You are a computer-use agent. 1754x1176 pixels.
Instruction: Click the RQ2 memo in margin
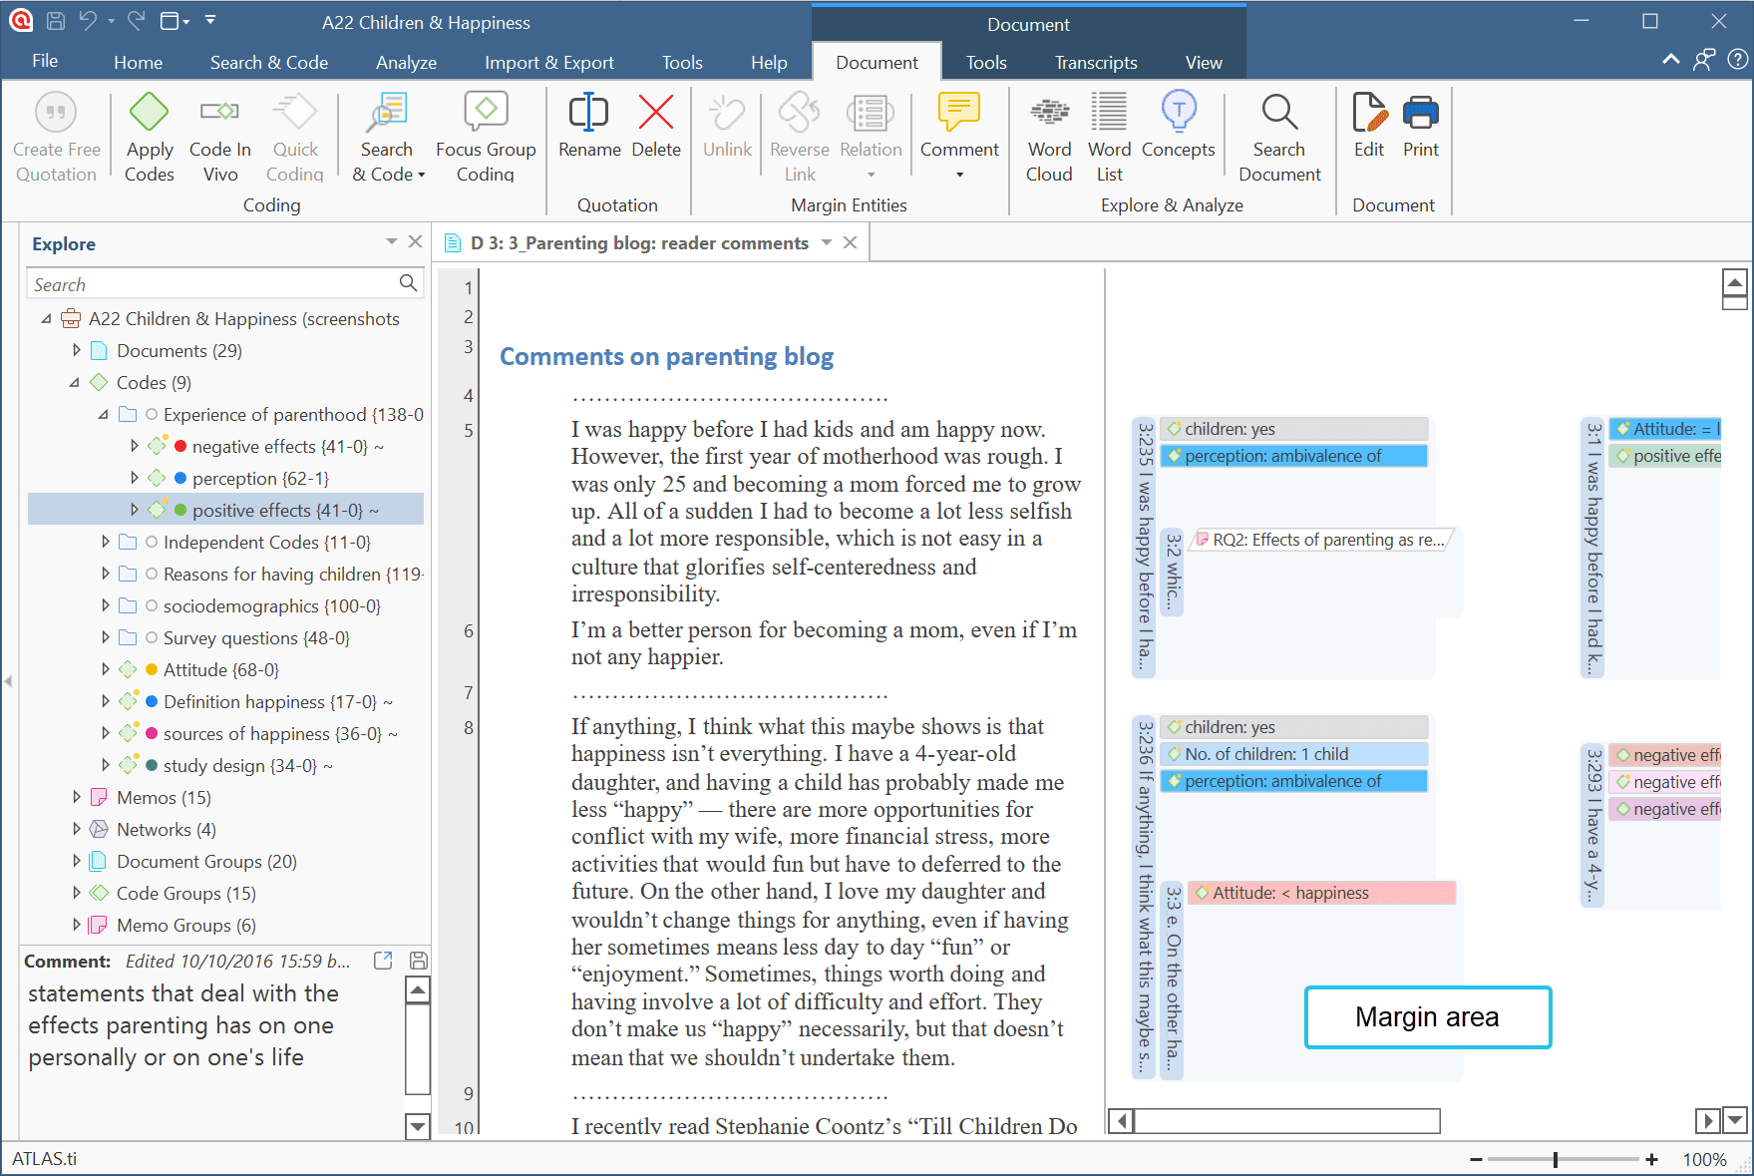[x=1322, y=540]
